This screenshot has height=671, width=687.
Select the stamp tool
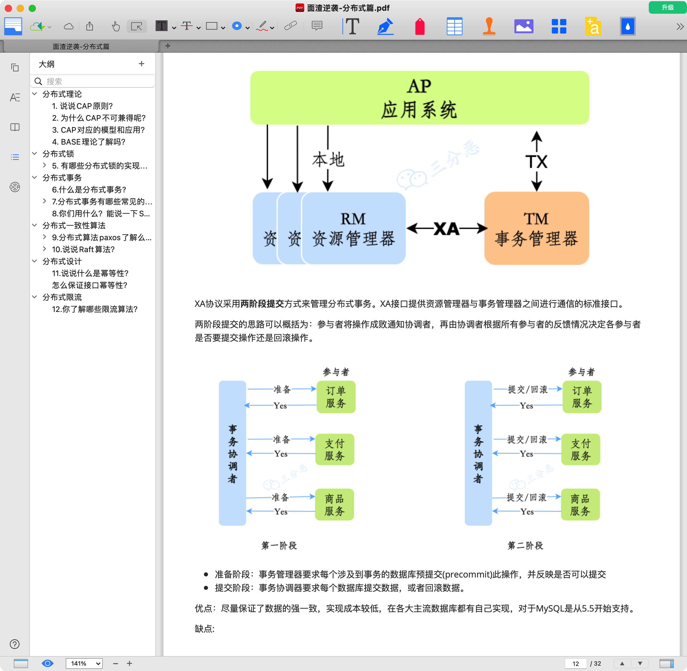[489, 26]
